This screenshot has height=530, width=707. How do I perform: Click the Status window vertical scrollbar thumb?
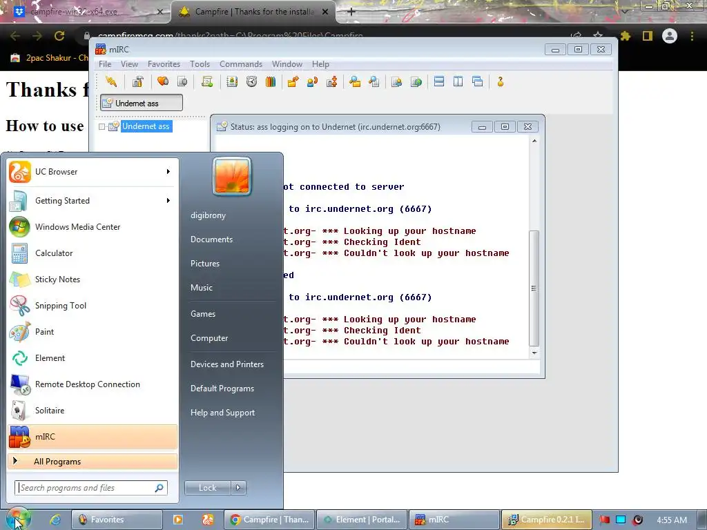pyautogui.click(x=534, y=288)
